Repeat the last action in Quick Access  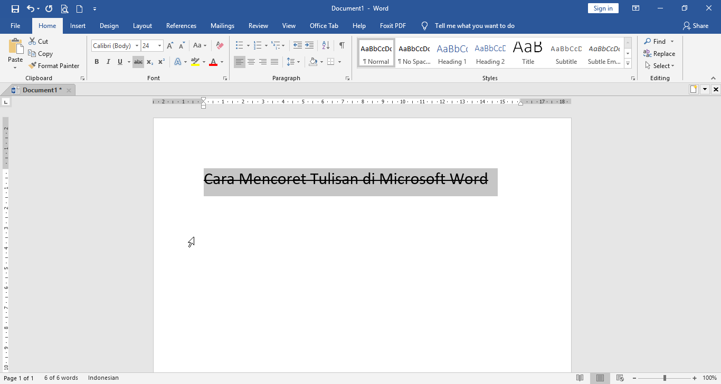click(x=49, y=8)
